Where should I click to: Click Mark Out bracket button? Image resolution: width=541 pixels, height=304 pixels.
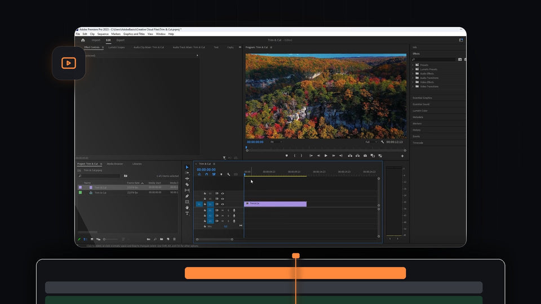(301, 156)
